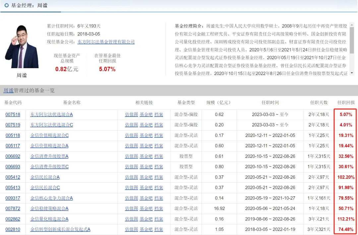Click the 任职天数 column header

pos(319,103)
